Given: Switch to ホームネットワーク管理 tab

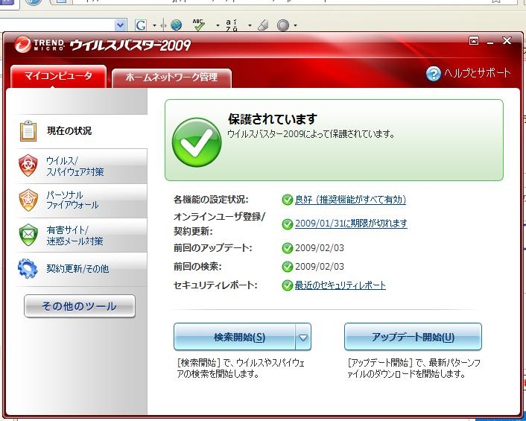Looking at the screenshot, I should click(171, 77).
